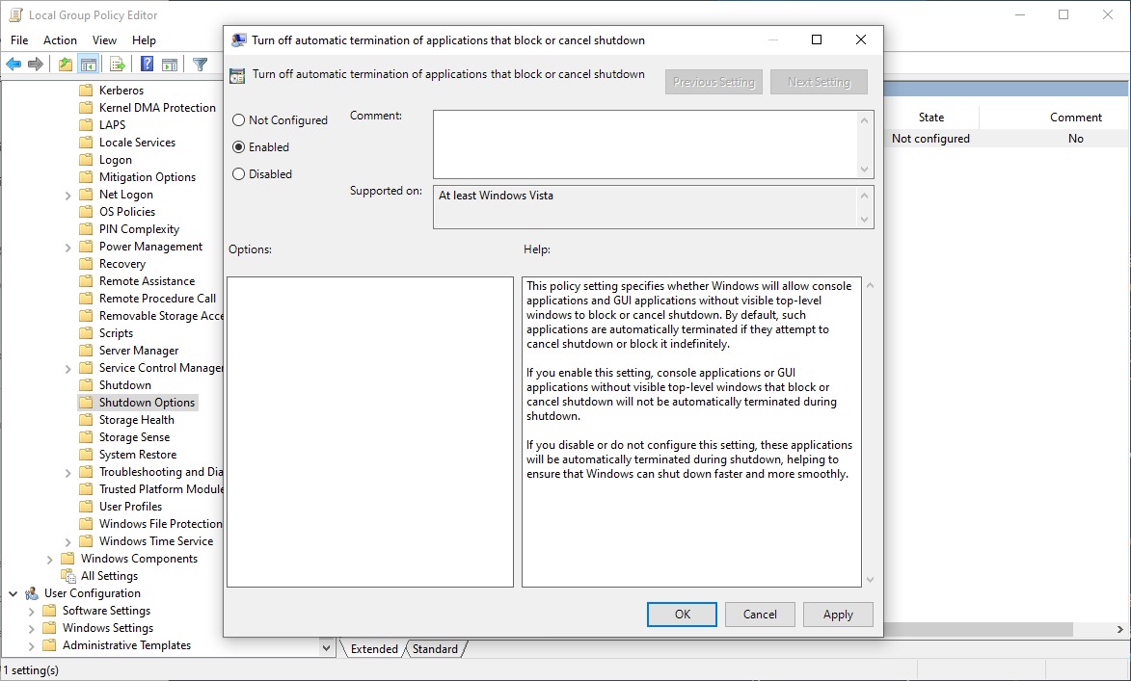Click the Next Setting button
This screenshot has width=1131, height=681.
pyautogui.click(x=819, y=82)
